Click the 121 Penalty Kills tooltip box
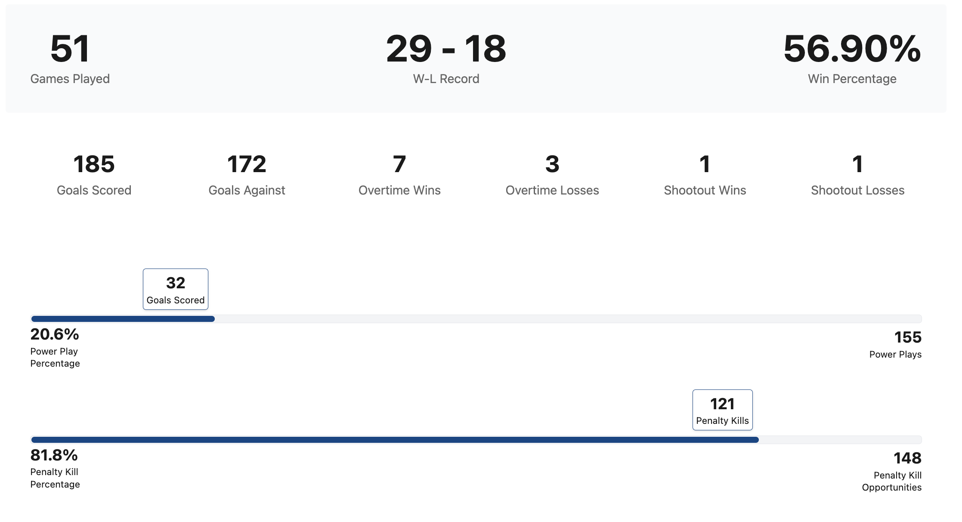The image size is (962, 522). click(722, 410)
